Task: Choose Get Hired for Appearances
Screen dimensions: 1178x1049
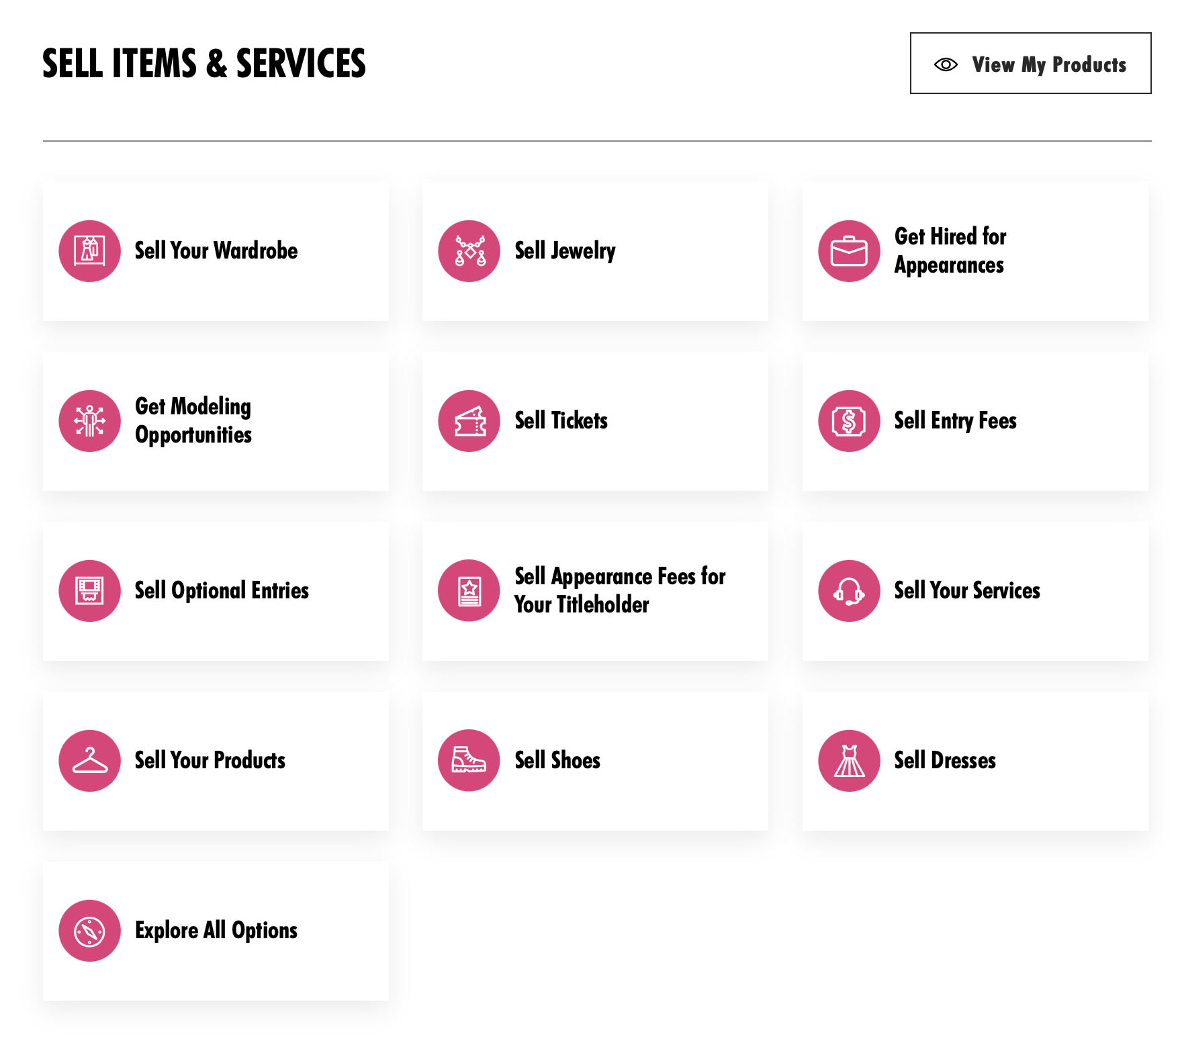Action: pos(975,251)
